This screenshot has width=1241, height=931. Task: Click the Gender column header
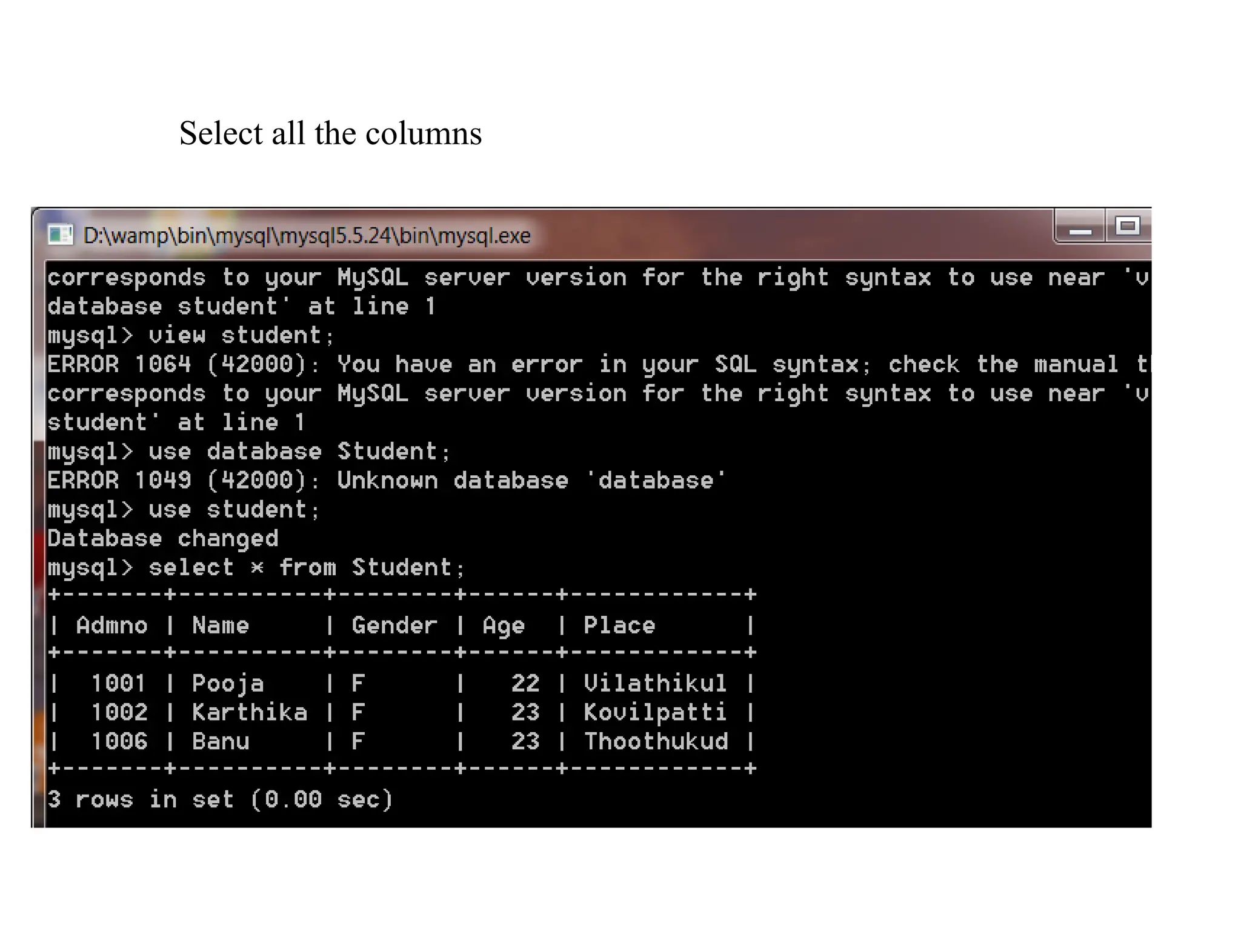coord(394,625)
